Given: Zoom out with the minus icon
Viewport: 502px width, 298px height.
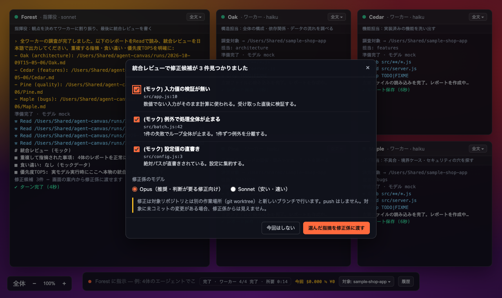Looking at the screenshot, I should pyautogui.click(x=34, y=283).
